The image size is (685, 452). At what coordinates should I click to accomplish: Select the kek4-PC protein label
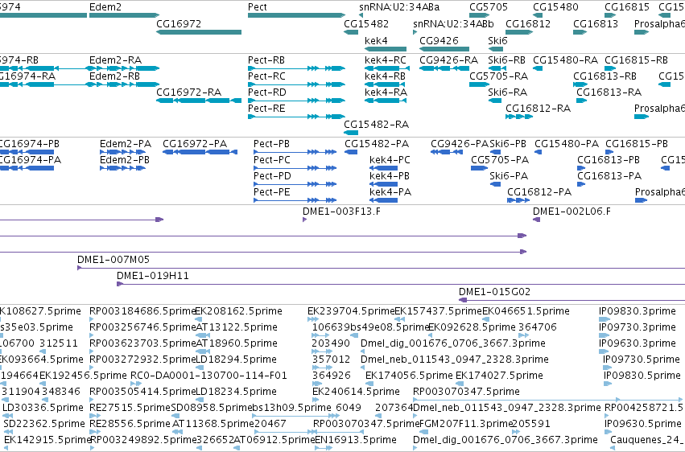390,160
